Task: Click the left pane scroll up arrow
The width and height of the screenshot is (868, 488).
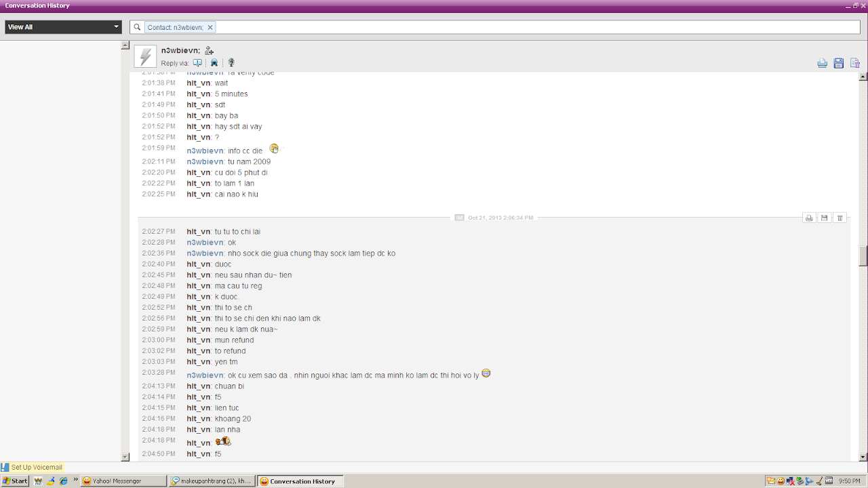Action: click(x=125, y=45)
